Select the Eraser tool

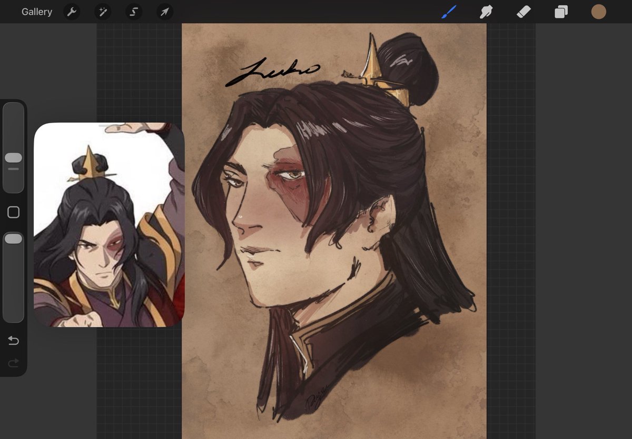(x=524, y=12)
